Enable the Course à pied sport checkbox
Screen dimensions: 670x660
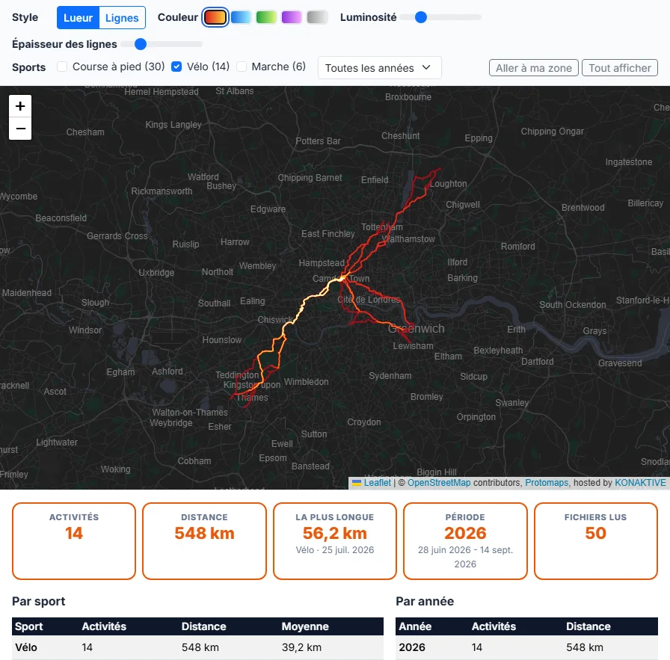[x=62, y=67]
